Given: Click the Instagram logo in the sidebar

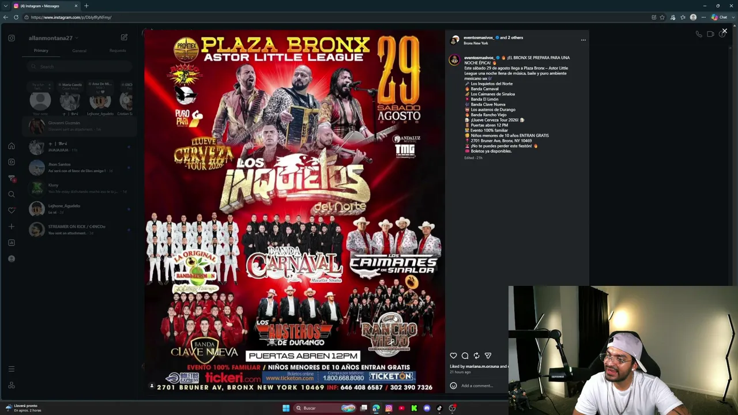Looking at the screenshot, I should (x=12, y=38).
